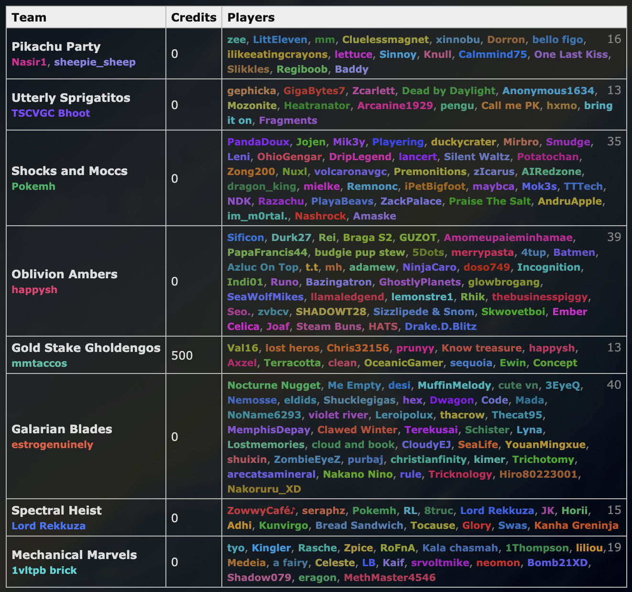Click the Players column header
Screen dimensions: 632x592
coord(251,18)
